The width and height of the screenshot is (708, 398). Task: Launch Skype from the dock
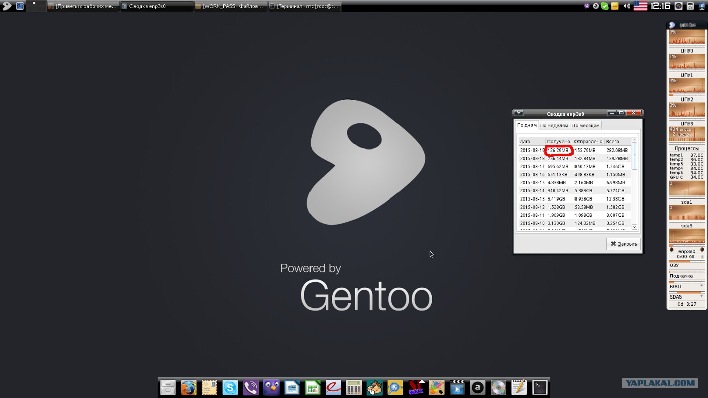click(x=230, y=388)
